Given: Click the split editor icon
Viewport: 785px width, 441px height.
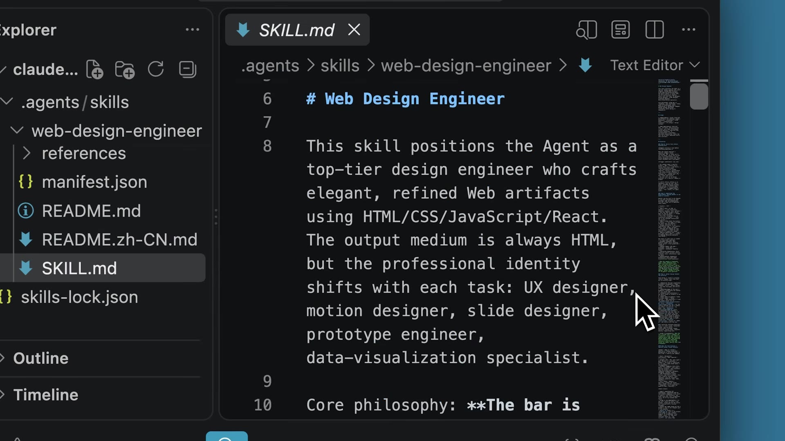Looking at the screenshot, I should pos(655,29).
